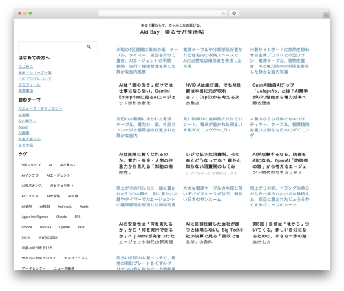Select the Claude tag
Screen dimensions: 344x291
(x=61, y=217)
